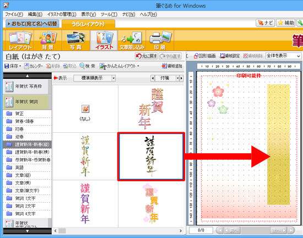The width and height of the screenshot is (303, 238).
Task: Switch to おもて(宛て名)へ切替 tab
Action: 33,24
